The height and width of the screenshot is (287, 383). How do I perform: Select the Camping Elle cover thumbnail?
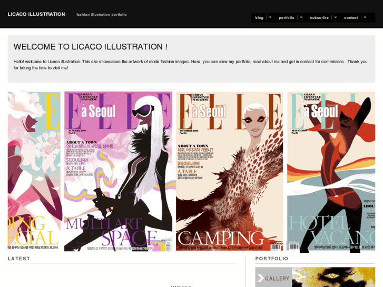(229, 171)
